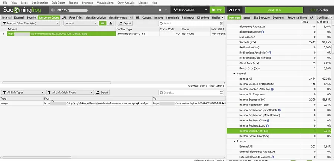Screen dimensions: 334x161
Task: Switch to the Page Titles tab
Action: 76,18
